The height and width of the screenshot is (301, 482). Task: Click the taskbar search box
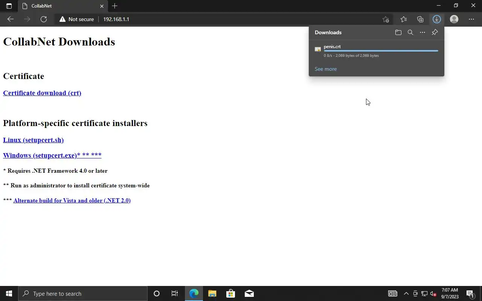point(83,293)
